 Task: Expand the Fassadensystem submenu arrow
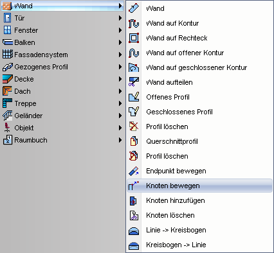click(x=120, y=55)
